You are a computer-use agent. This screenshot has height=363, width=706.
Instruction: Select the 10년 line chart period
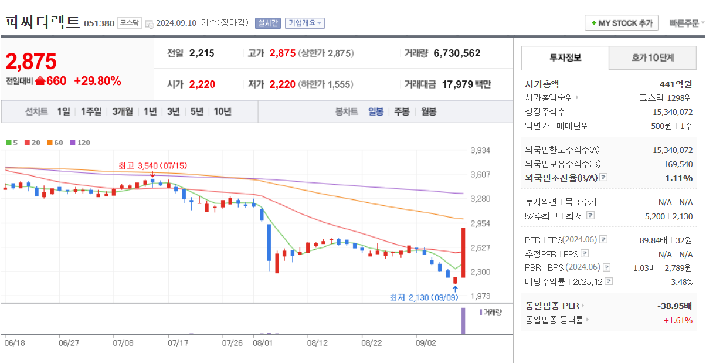(222, 111)
